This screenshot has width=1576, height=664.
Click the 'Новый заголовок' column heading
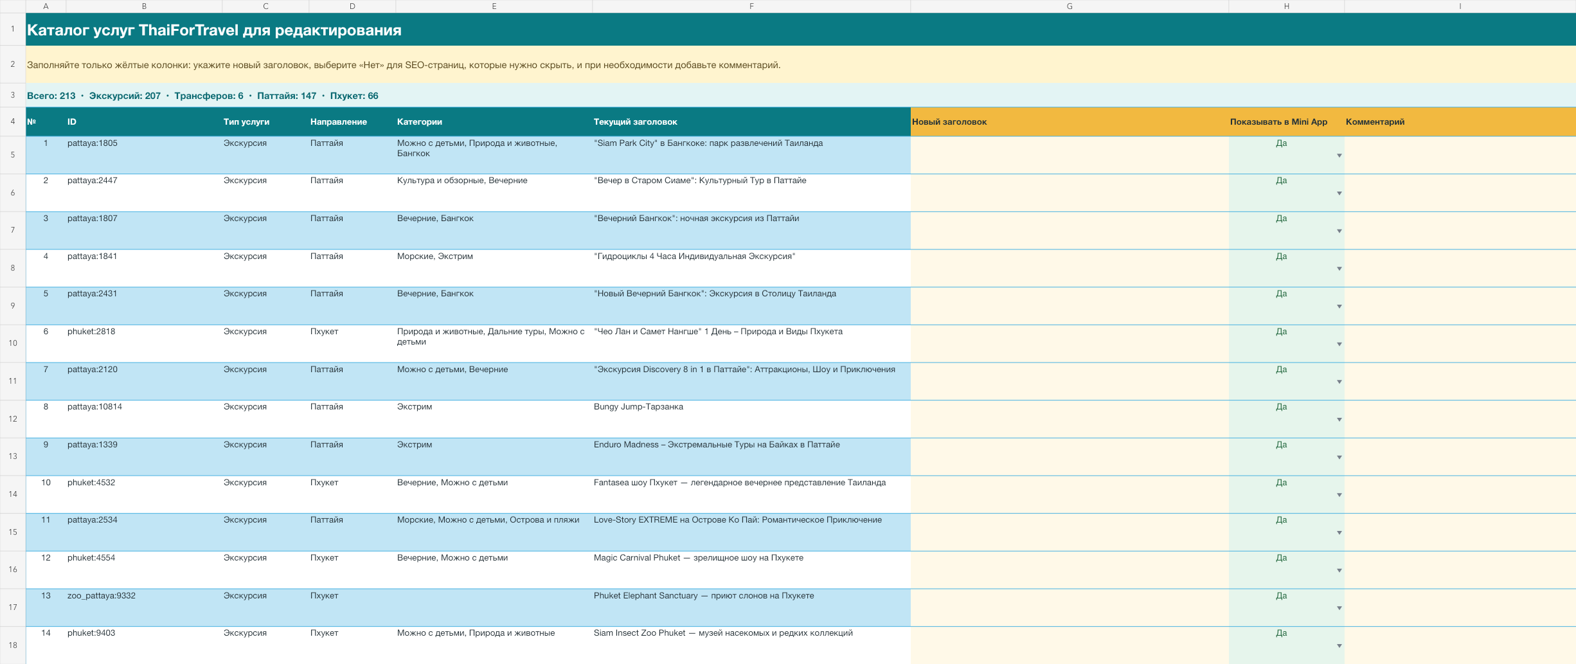pyautogui.click(x=1070, y=121)
